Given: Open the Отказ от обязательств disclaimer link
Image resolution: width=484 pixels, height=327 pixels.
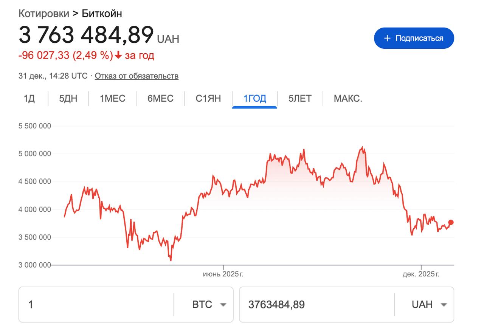Looking at the screenshot, I should [x=137, y=76].
